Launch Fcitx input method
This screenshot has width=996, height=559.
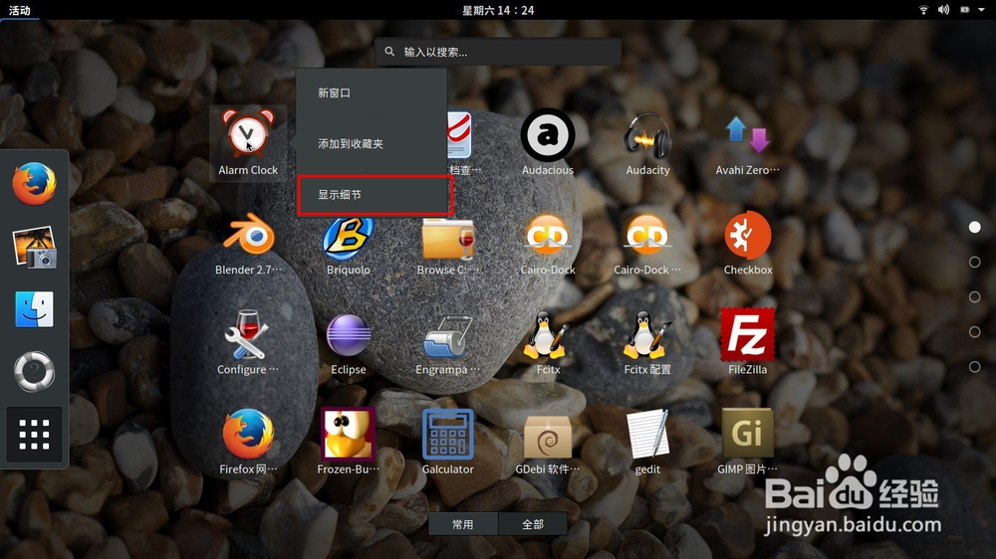546,334
